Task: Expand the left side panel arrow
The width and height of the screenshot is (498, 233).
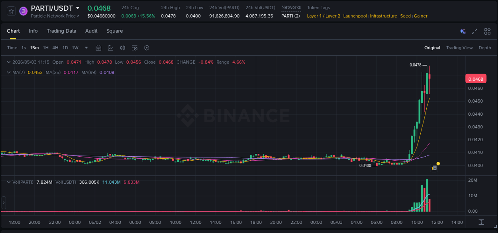Action: click(x=4, y=203)
